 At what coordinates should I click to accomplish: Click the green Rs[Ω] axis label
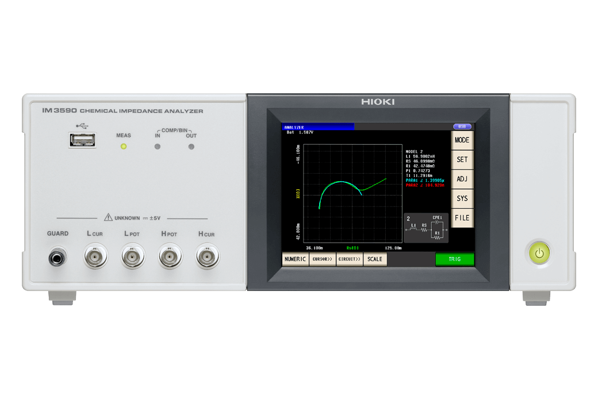pyautogui.click(x=353, y=248)
